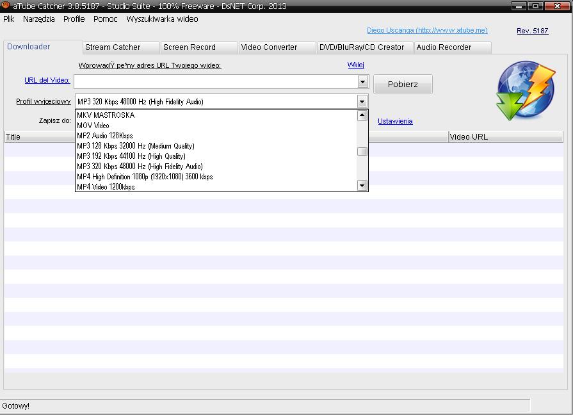
Task: Click the Profil wyjściowy label link
Action: [x=44, y=101]
